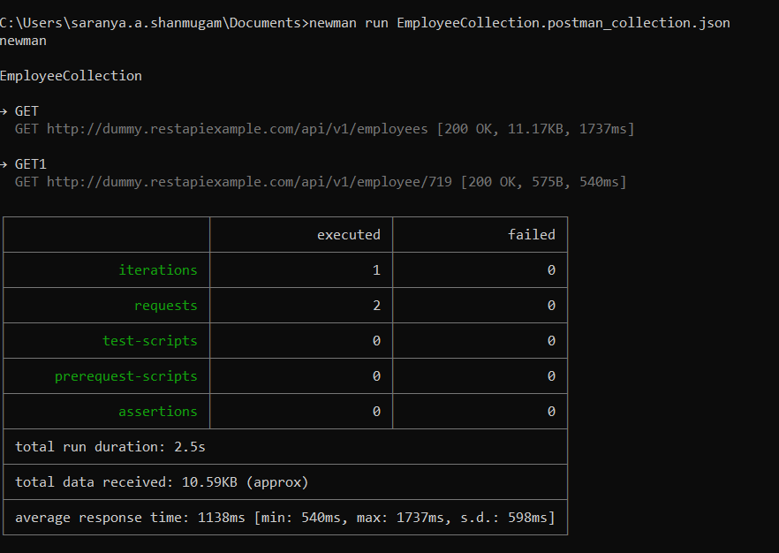
Task: Click the executed count for requests
Action: [x=376, y=306]
